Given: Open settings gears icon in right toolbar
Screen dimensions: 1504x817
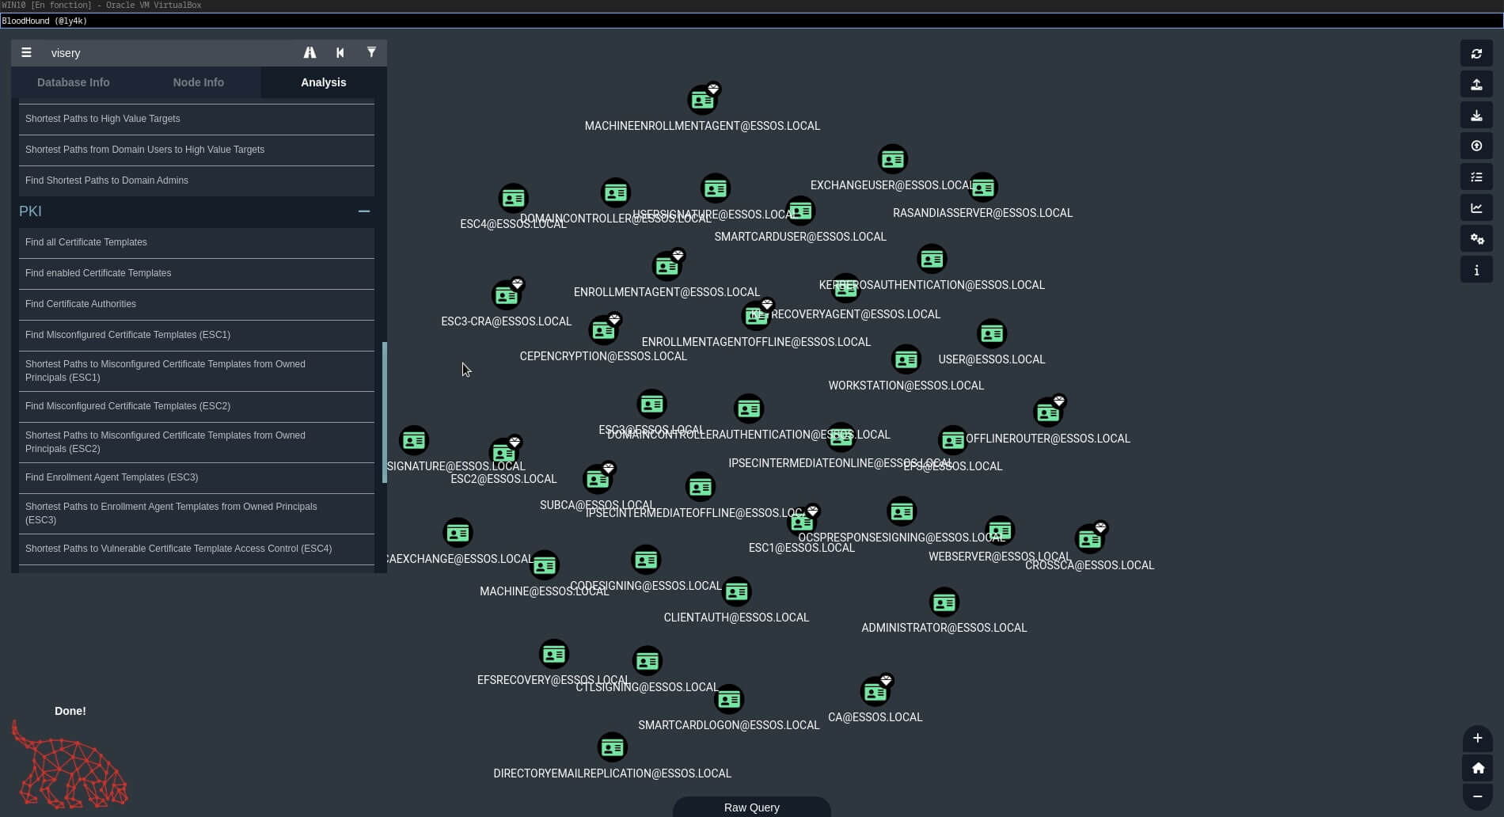Looking at the screenshot, I should click(x=1476, y=239).
